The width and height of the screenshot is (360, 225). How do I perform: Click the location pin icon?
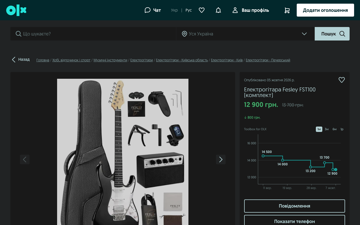(184, 34)
